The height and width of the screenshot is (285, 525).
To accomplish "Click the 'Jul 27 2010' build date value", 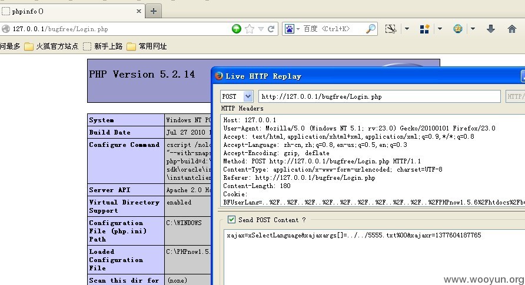I will [188, 132].
